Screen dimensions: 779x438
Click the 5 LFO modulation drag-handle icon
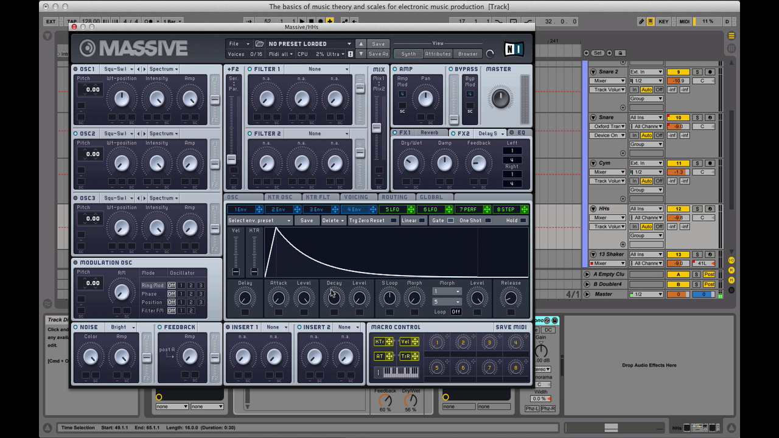tap(411, 209)
